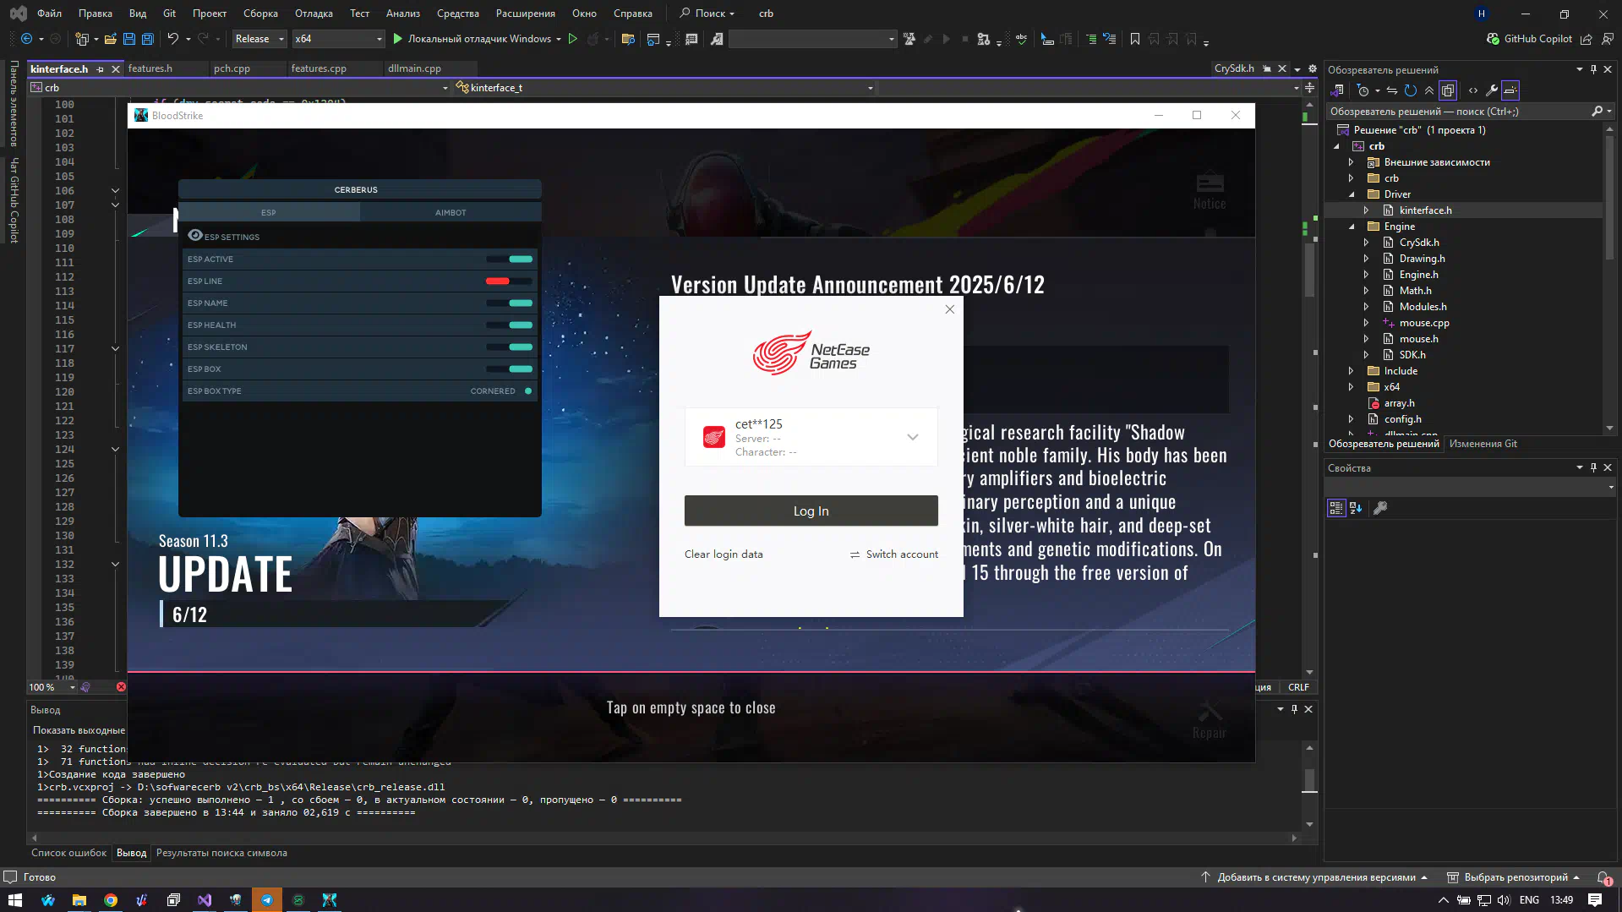Toggle the bookmark icon in the toolbar

pyautogui.click(x=1135, y=39)
